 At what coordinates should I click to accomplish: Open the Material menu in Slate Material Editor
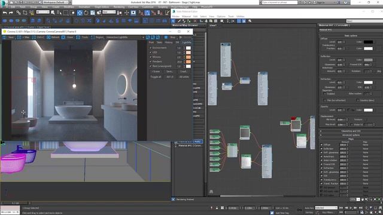186,17
